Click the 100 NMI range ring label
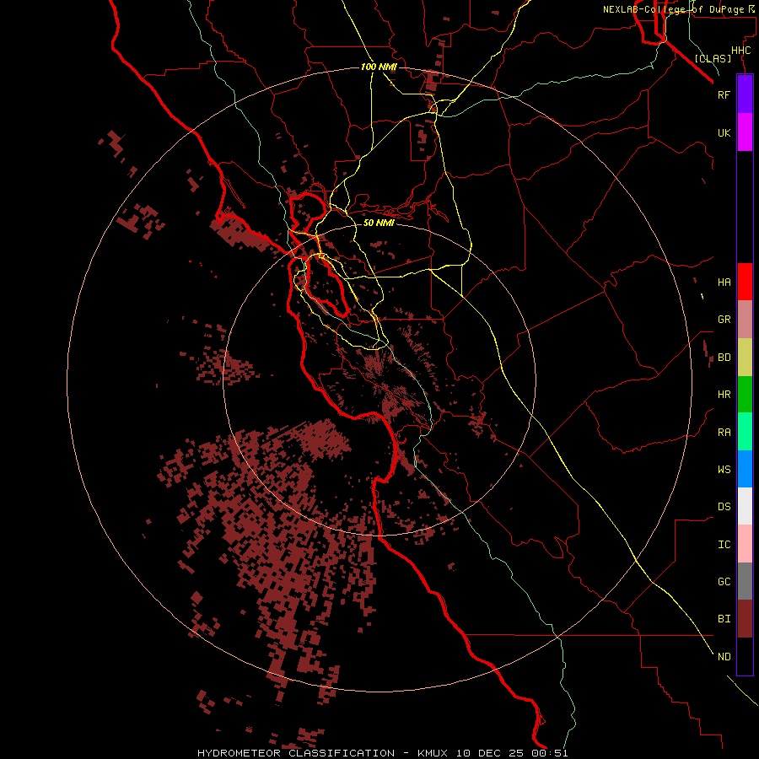 (x=379, y=67)
